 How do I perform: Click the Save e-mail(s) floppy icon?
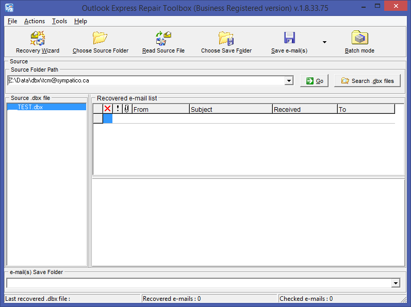tap(289, 38)
